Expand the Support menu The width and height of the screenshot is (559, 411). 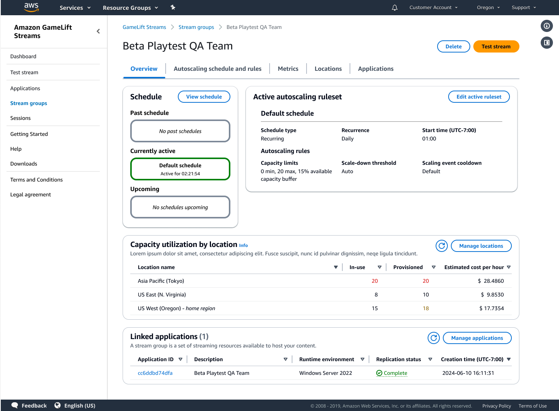point(524,8)
